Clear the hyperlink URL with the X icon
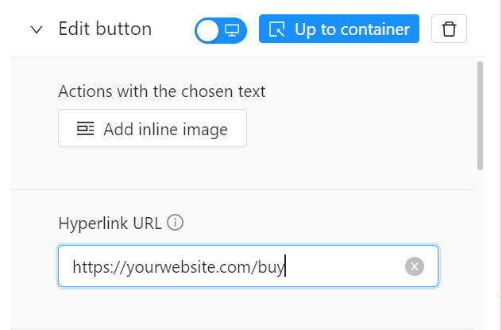The width and height of the screenshot is (502, 330). click(x=415, y=266)
